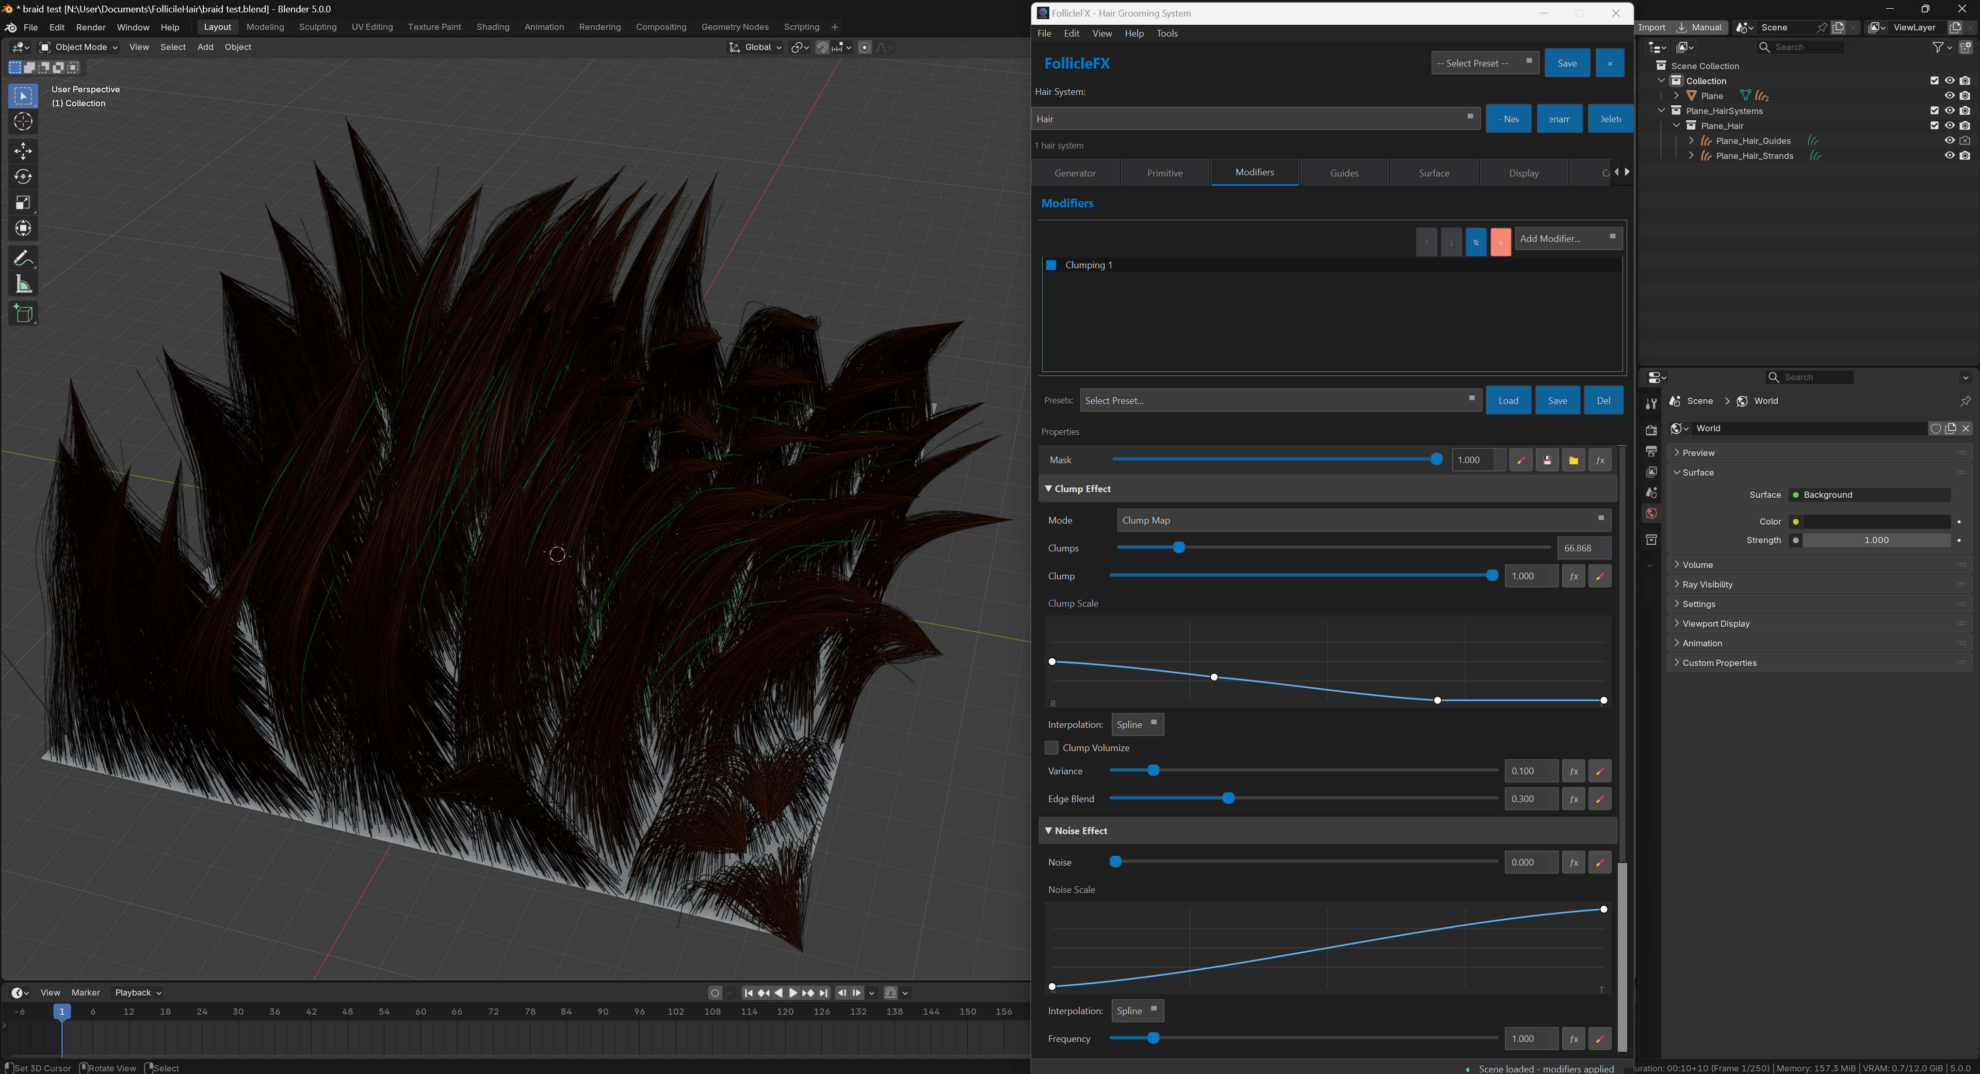This screenshot has width=1980, height=1074.
Task: Hide Plane_Hair_Strands in the viewport
Action: (1949, 155)
